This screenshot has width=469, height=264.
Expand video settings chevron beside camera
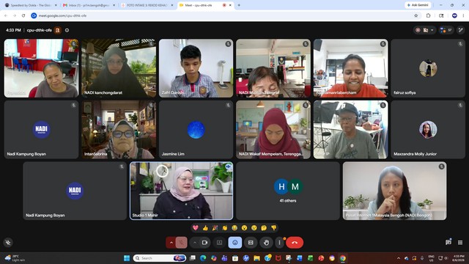point(195,243)
